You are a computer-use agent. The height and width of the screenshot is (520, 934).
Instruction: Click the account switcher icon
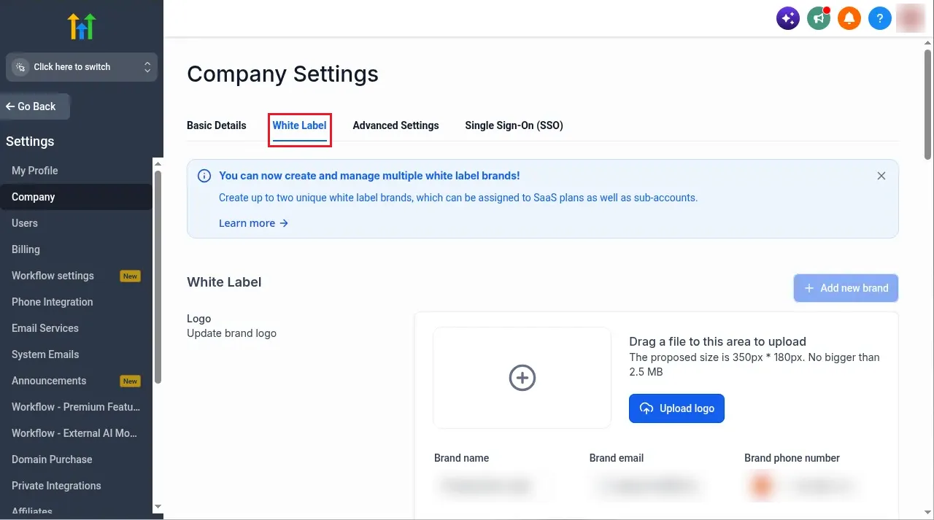pyautogui.click(x=20, y=67)
